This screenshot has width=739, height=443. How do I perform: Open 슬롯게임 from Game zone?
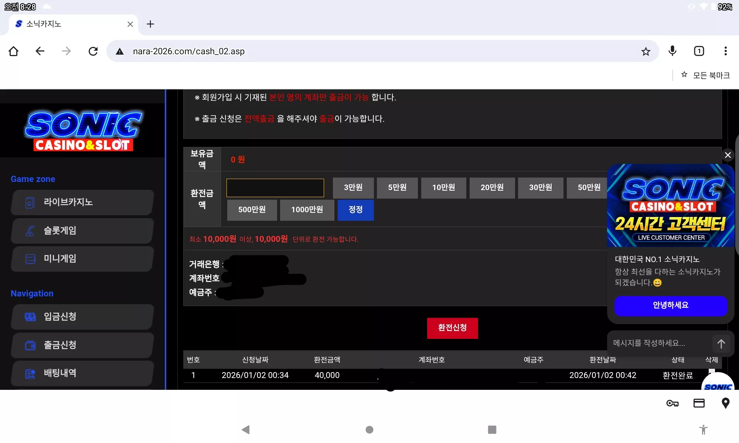point(82,230)
